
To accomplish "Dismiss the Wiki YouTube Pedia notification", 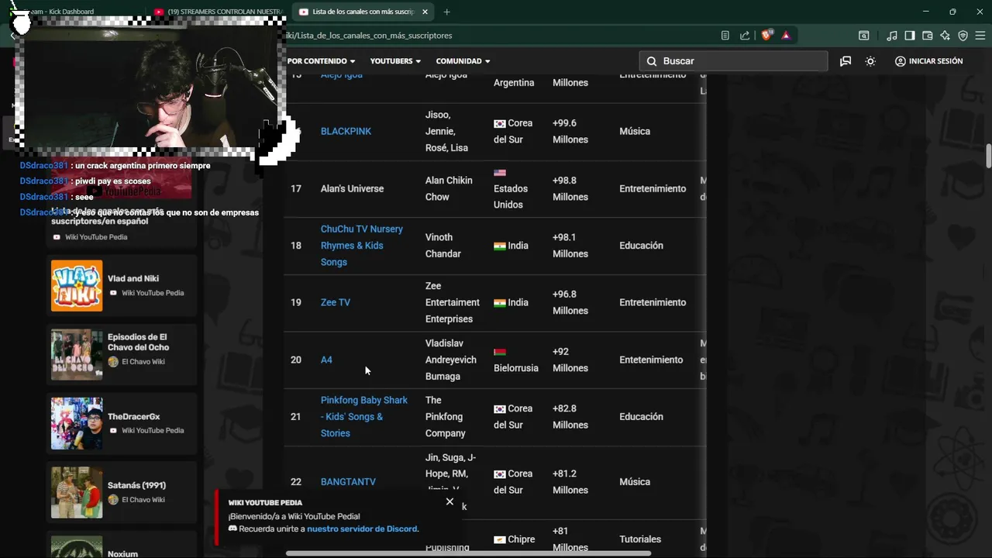I will 449,501.
